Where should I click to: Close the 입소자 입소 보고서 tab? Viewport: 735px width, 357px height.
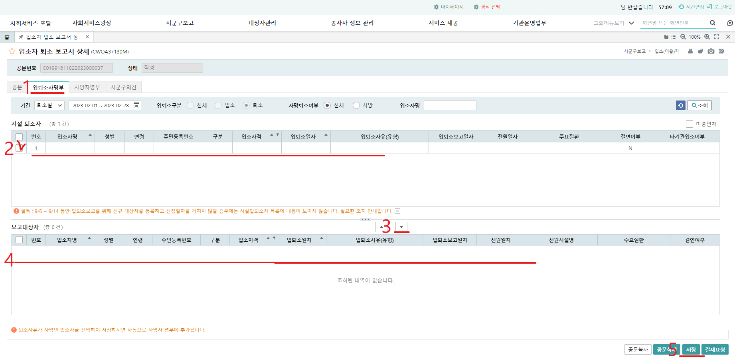(x=87, y=37)
